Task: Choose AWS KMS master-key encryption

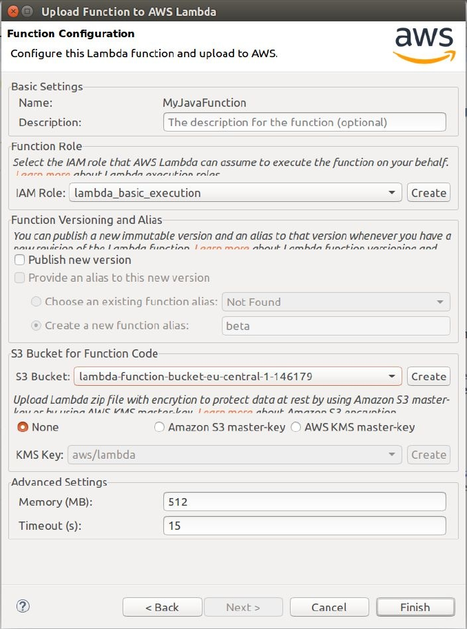Action: tap(296, 427)
